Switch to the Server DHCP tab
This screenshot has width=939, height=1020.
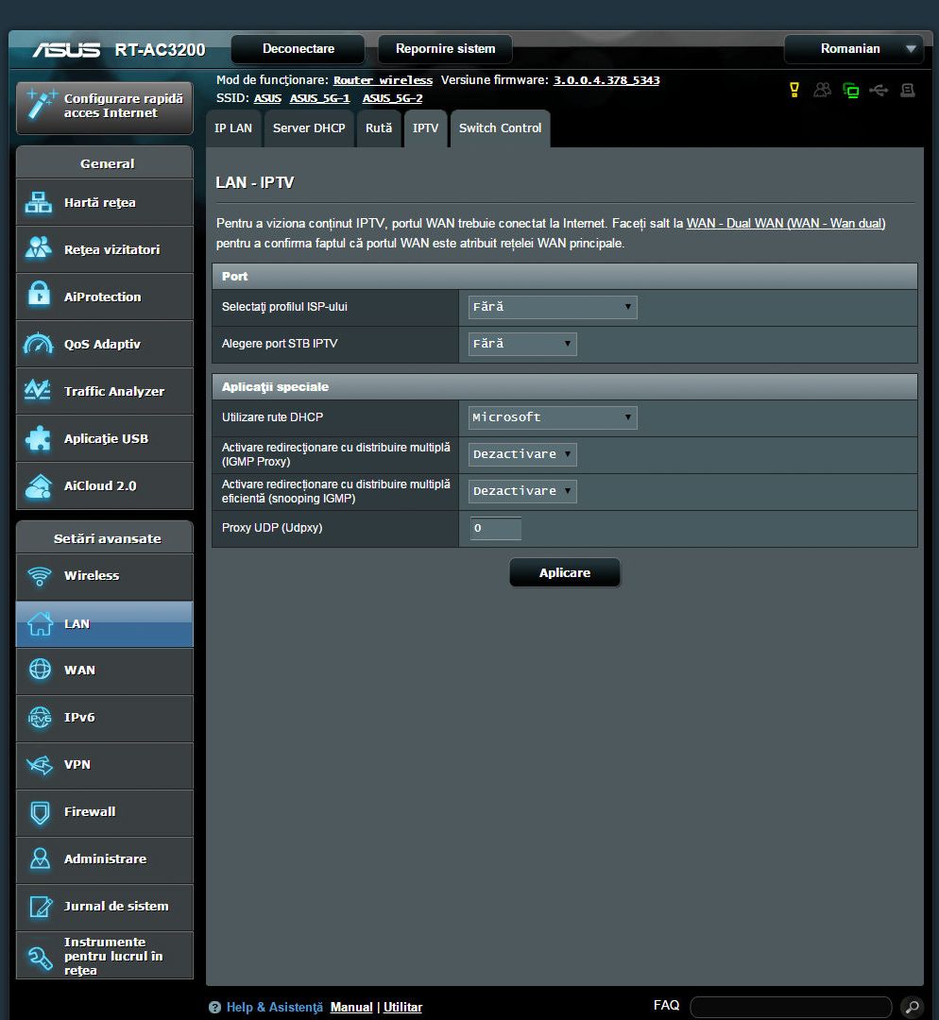click(309, 128)
